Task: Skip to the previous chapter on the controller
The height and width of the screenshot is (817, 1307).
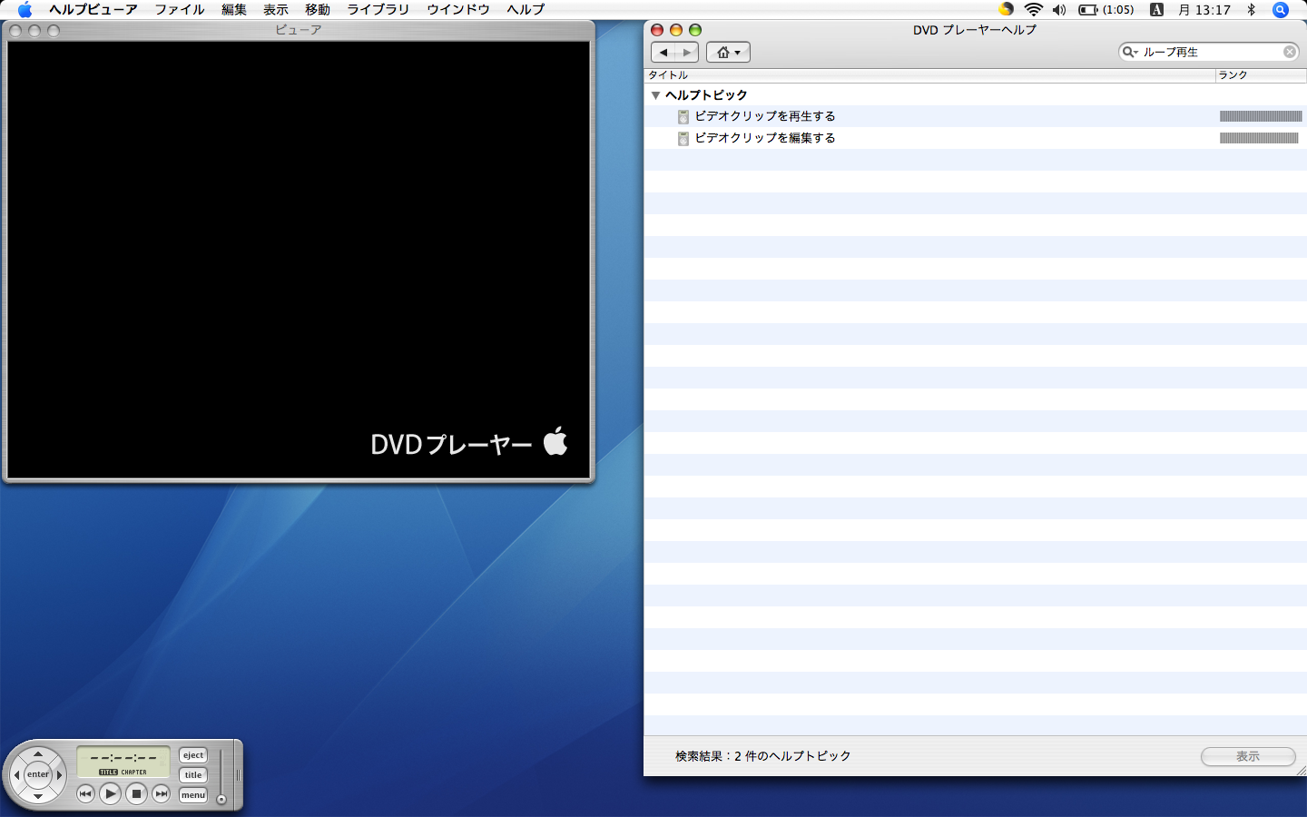Action: 85,793
